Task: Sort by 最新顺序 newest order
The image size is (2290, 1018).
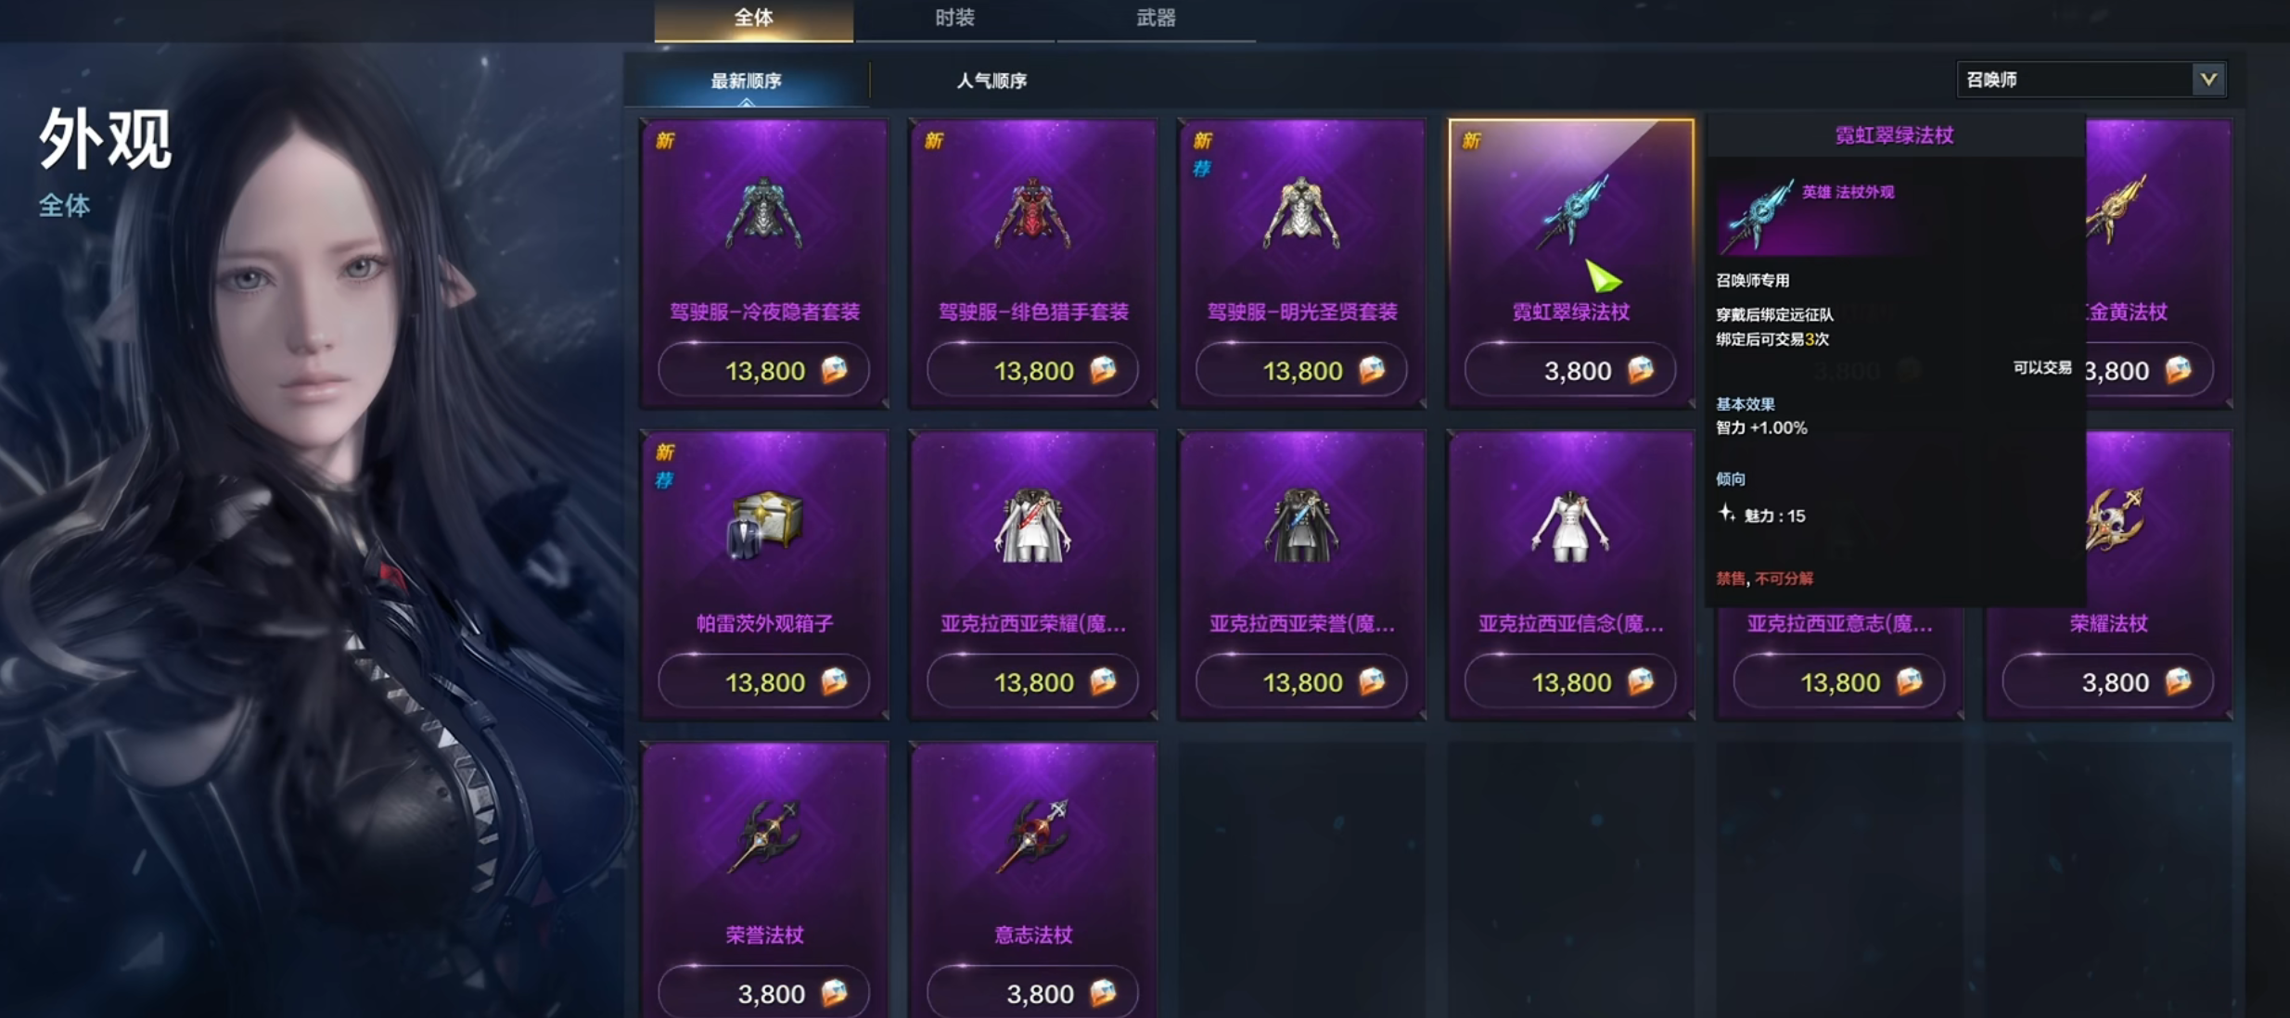Action: (746, 81)
